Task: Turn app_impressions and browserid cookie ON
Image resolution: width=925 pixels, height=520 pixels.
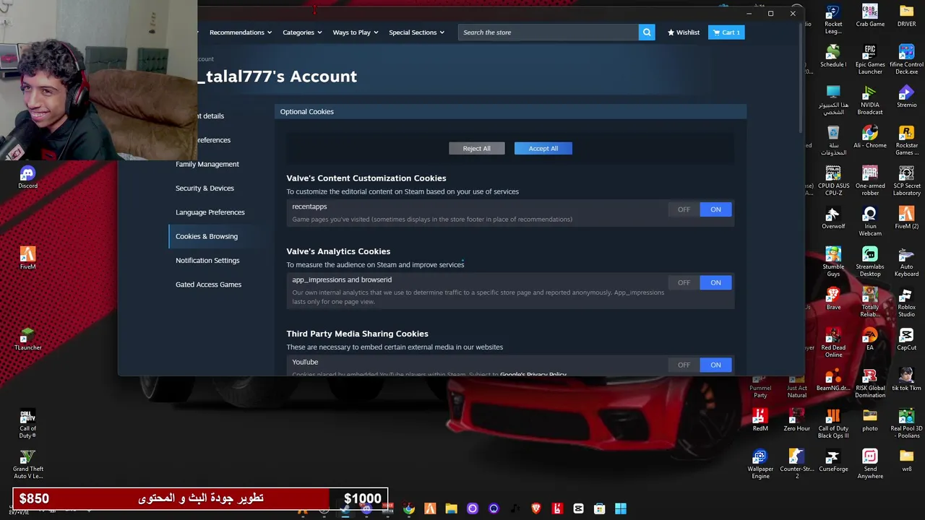Action: click(715, 282)
